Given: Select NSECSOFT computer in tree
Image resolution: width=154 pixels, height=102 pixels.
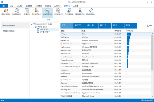Looking at the screenshot, I should 44,29.
